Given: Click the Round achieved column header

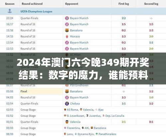Looking at the screenshot, I should click(x=32, y=4).
